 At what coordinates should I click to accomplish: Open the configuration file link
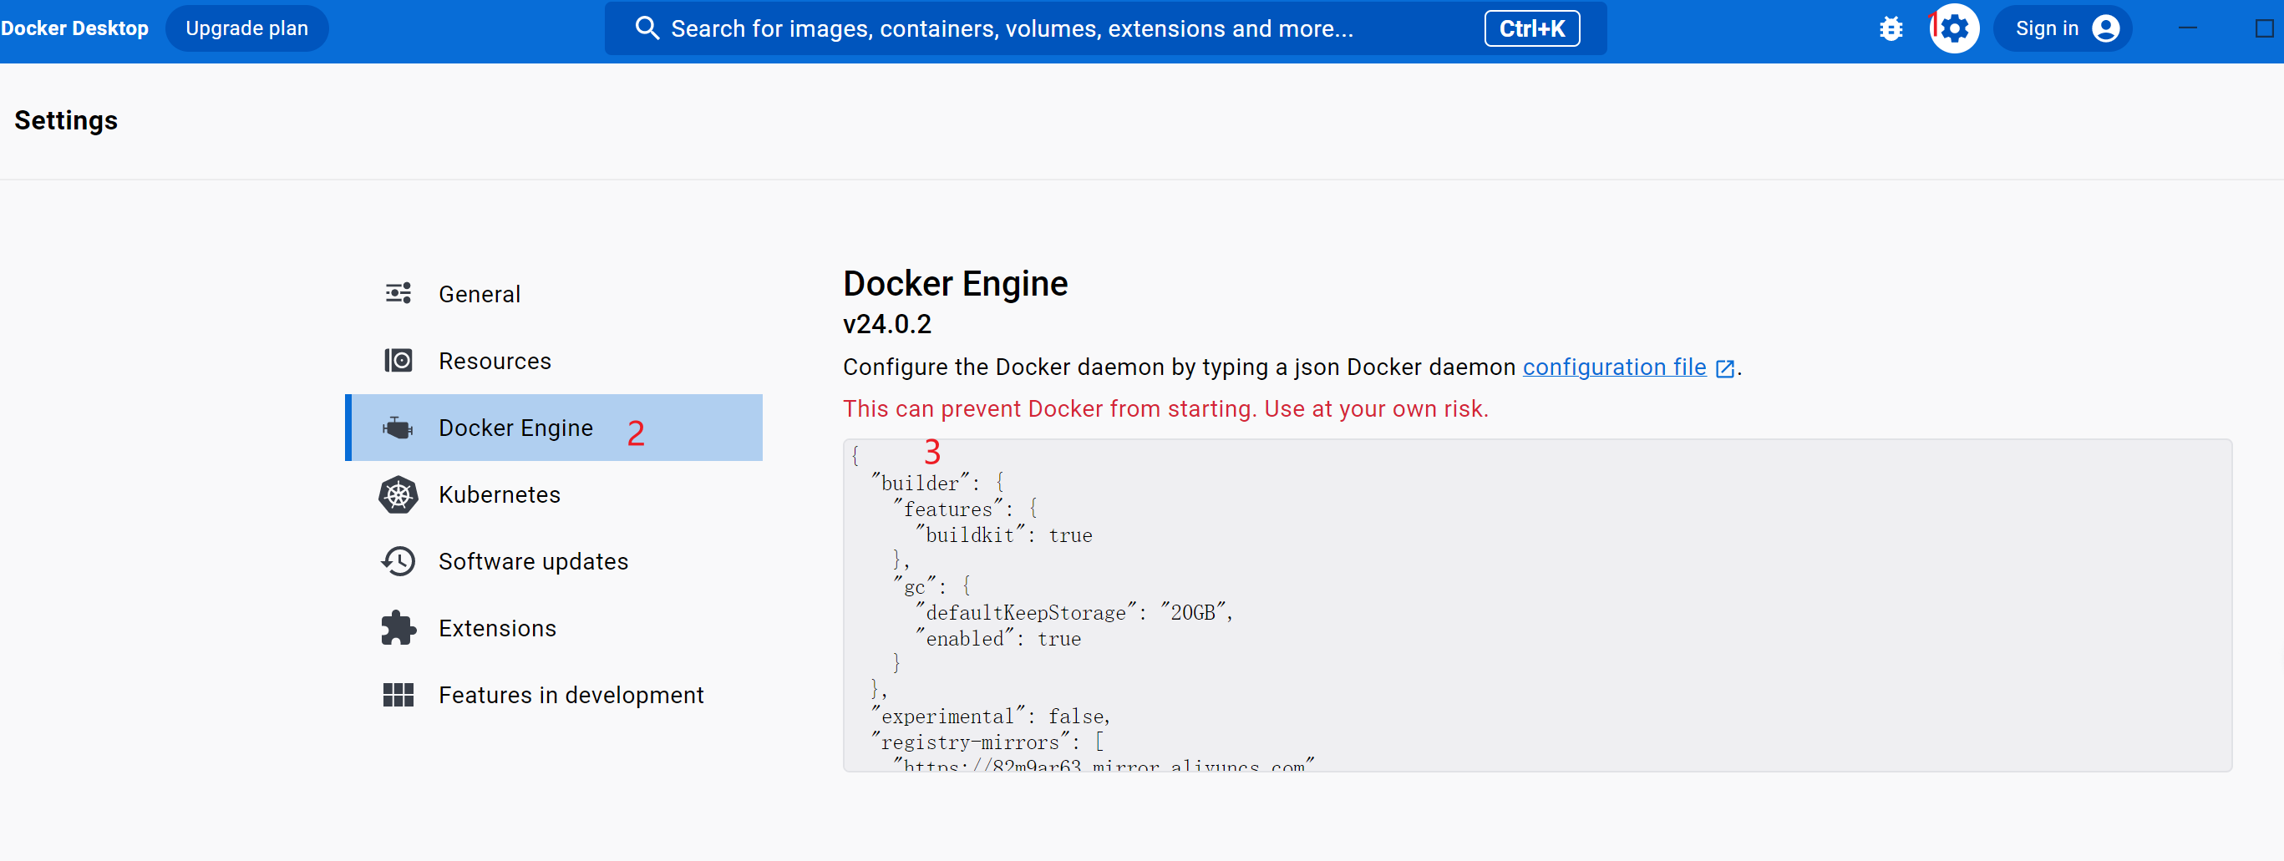click(1614, 367)
